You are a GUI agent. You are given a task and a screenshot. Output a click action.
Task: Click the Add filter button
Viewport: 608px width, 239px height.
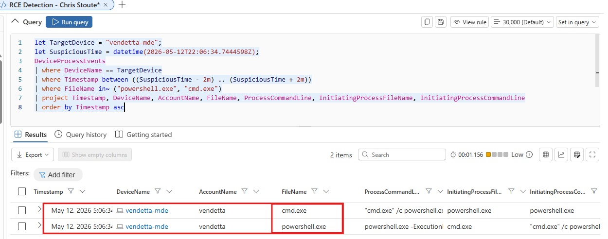[57, 174]
